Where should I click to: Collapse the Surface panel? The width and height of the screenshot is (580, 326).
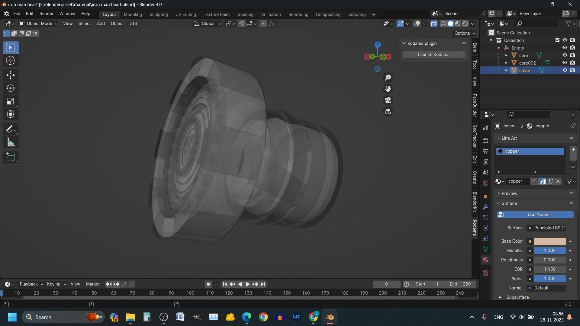click(498, 203)
